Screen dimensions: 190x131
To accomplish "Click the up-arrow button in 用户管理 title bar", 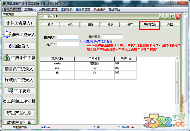I will pyautogui.click(x=161, y=16).
